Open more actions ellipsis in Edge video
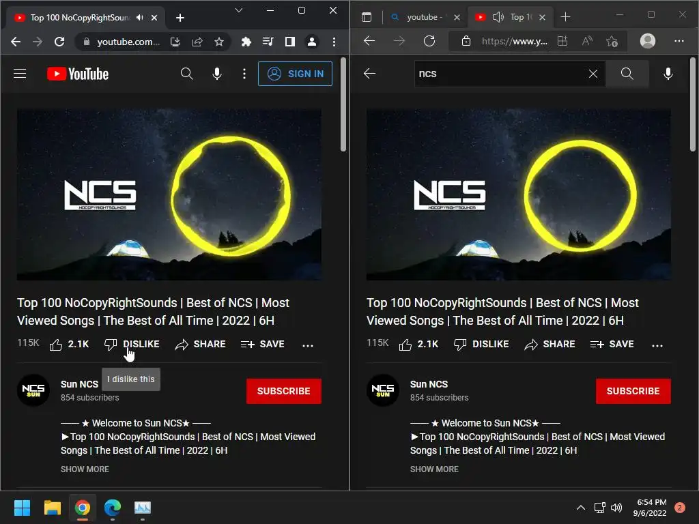Viewport: 699px width, 524px height. pyautogui.click(x=657, y=345)
